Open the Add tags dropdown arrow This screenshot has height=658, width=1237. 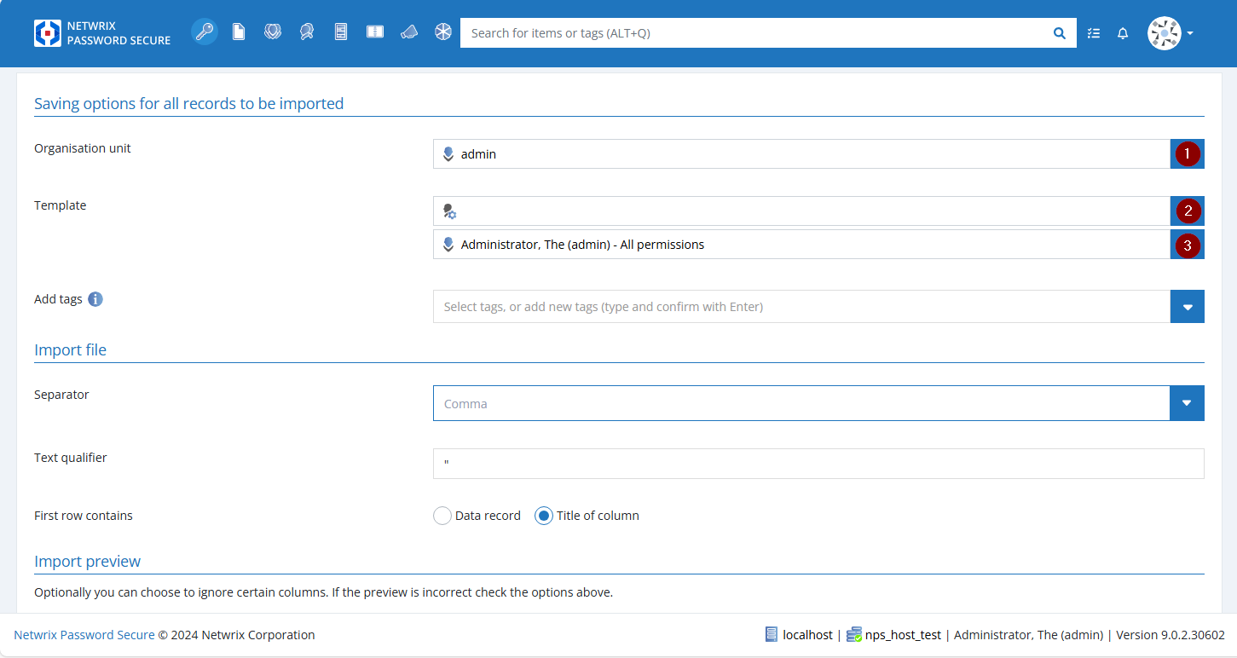[1188, 307]
